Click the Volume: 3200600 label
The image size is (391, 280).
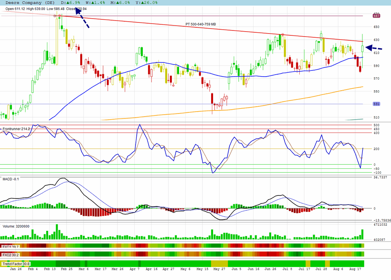coord(16,226)
